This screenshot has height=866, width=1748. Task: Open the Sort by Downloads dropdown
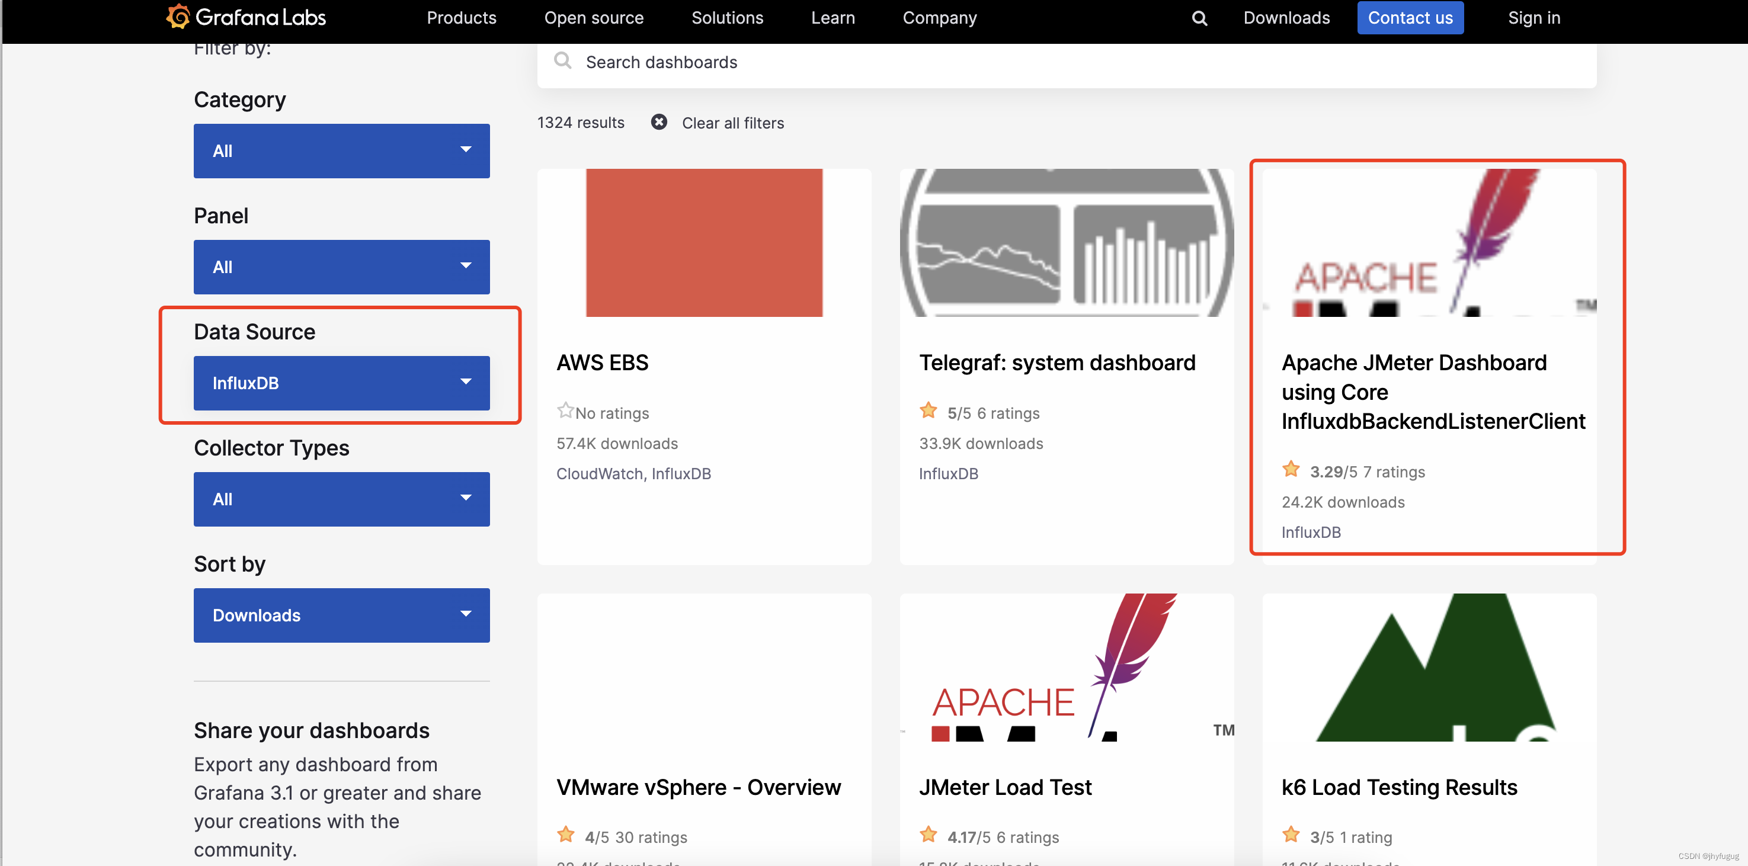[x=341, y=614]
